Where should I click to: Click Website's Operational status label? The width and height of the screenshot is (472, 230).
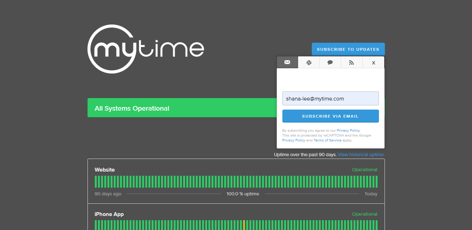pyautogui.click(x=365, y=170)
